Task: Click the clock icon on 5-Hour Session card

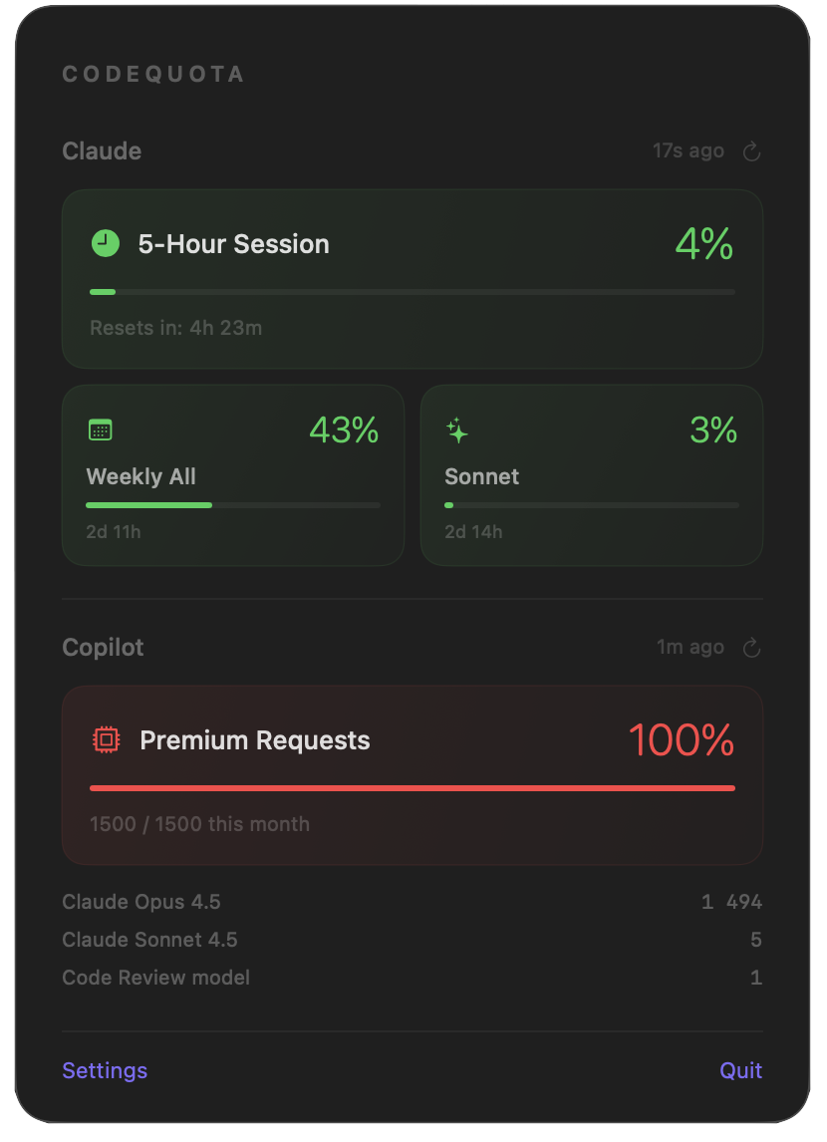Action: 105,243
